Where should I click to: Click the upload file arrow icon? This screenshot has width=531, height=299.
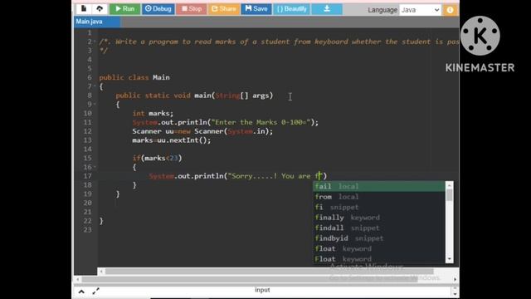pyautogui.click(x=100, y=9)
